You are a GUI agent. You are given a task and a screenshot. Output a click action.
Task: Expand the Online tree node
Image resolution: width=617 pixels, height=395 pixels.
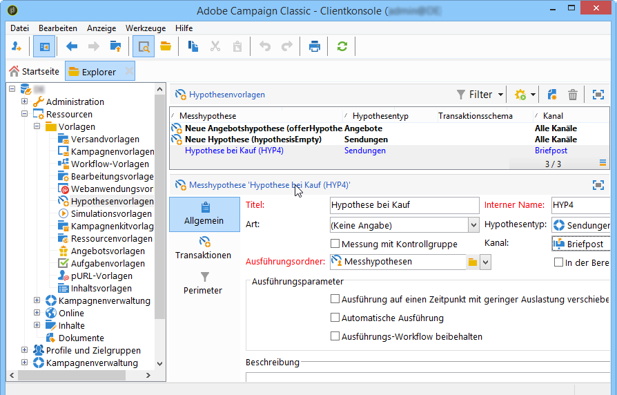click(x=37, y=313)
